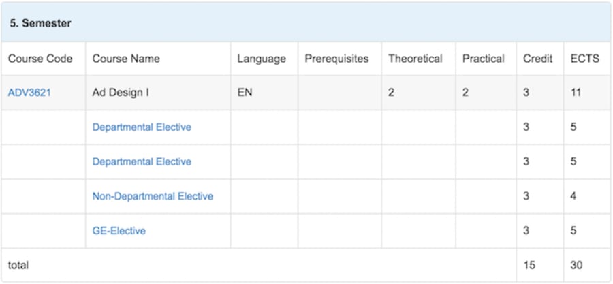Open the first Departmental Elective link
613x284 pixels.
(142, 127)
